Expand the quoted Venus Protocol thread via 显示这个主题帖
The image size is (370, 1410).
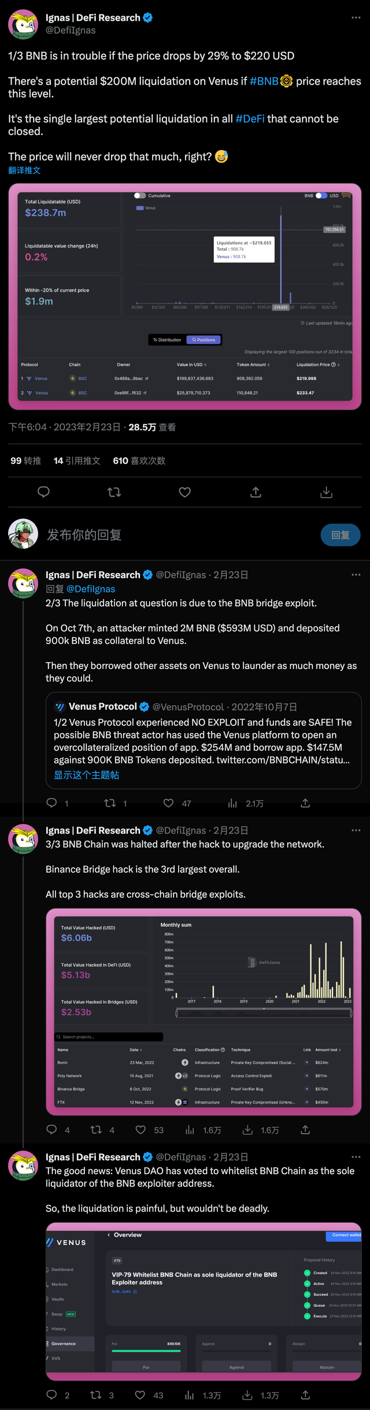point(87,775)
